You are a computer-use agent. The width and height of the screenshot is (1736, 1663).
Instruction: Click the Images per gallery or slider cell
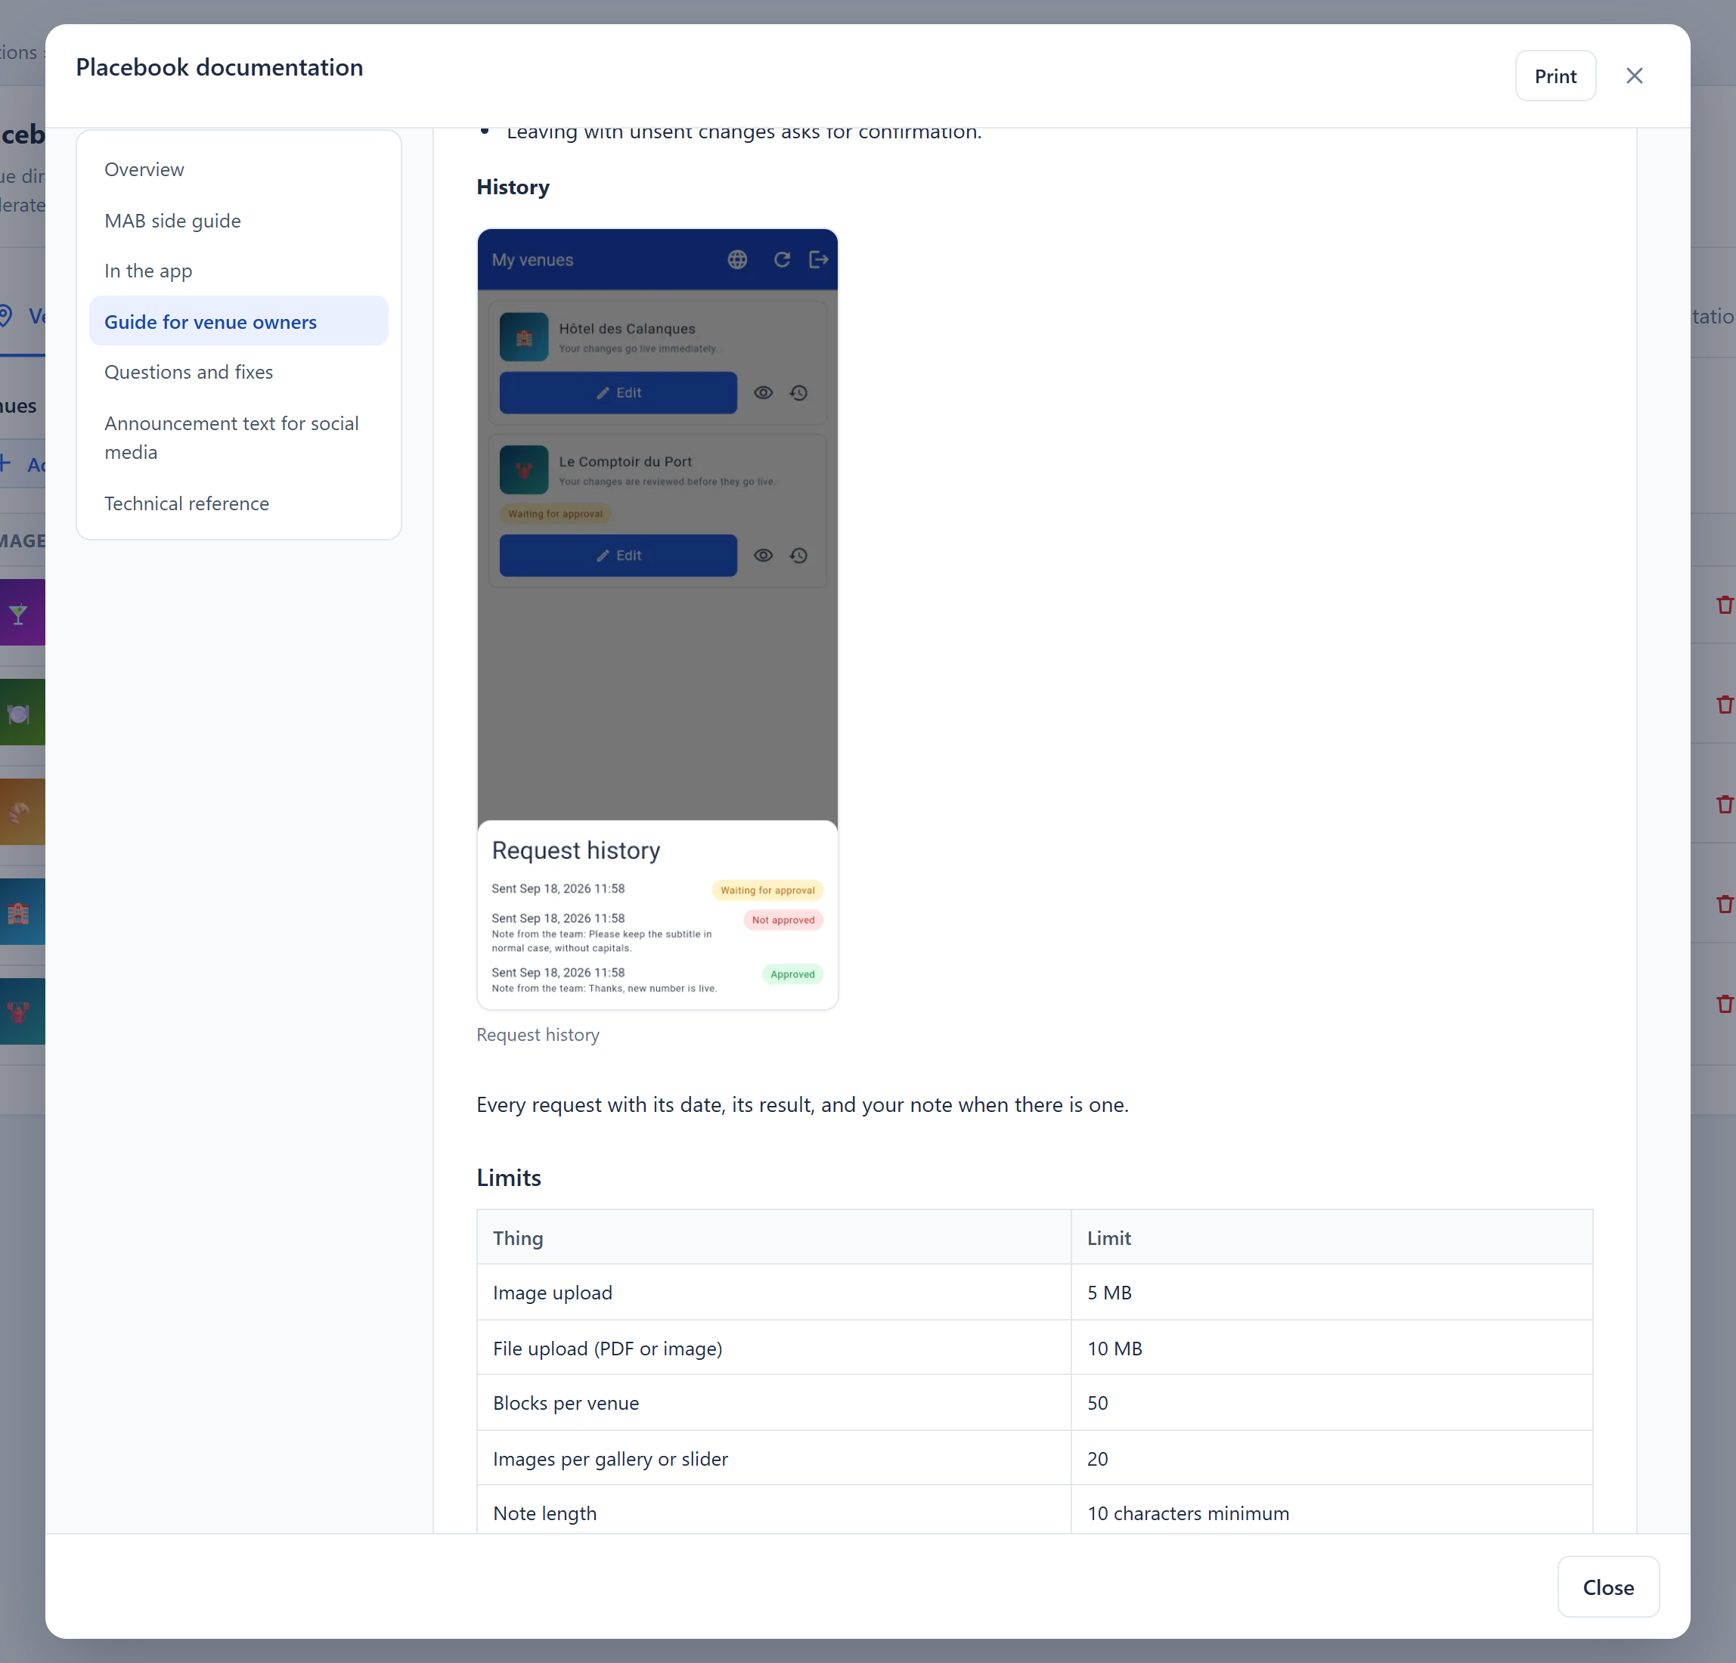pyautogui.click(x=774, y=1457)
